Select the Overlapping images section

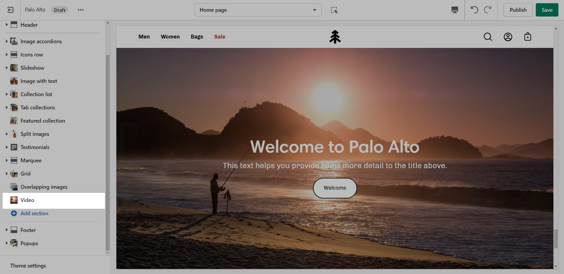pyautogui.click(x=44, y=187)
